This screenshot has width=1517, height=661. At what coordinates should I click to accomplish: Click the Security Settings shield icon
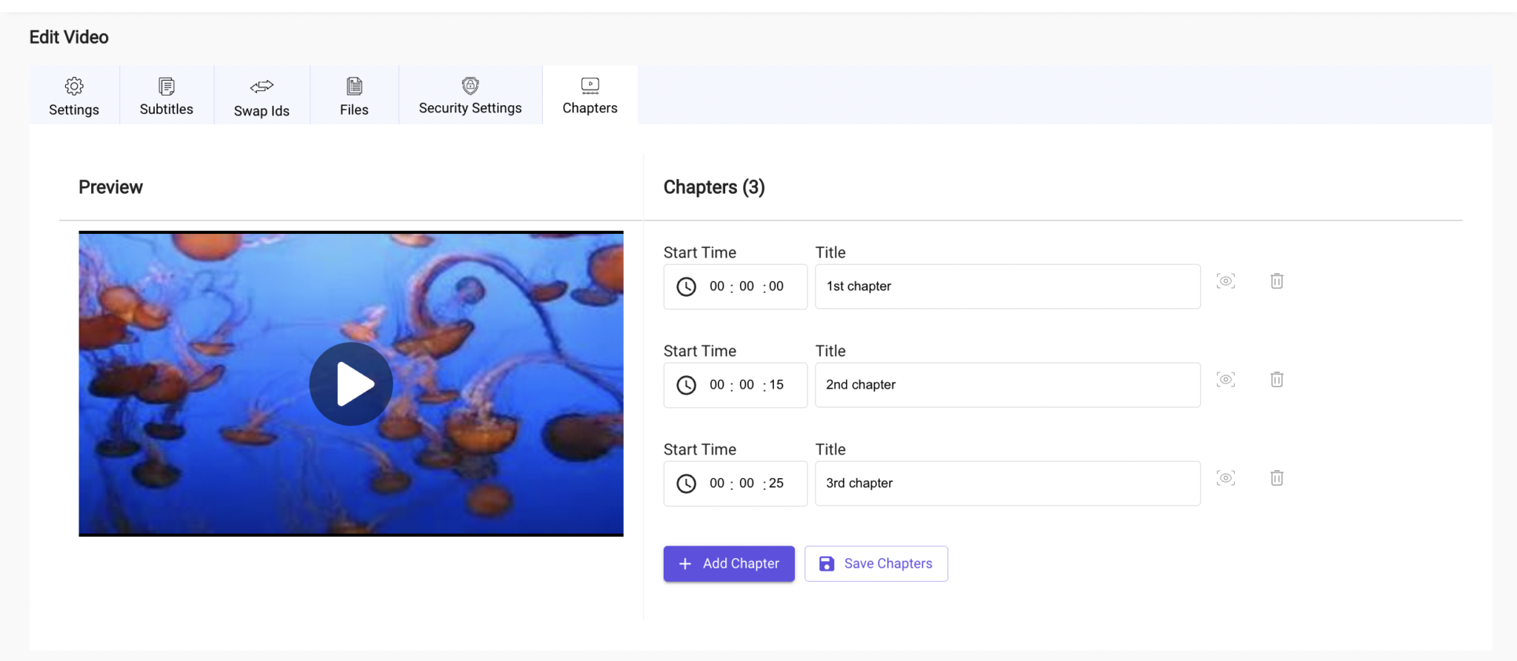(x=470, y=84)
